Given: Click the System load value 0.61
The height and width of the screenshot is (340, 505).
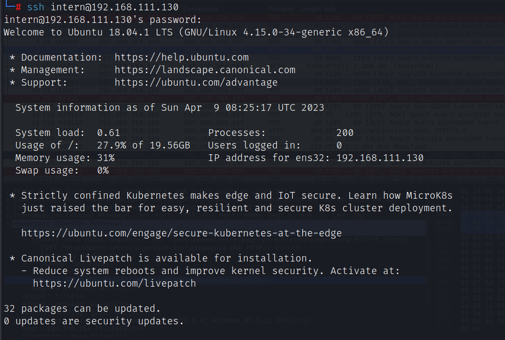Looking at the screenshot, I should (x=109, y=133).
